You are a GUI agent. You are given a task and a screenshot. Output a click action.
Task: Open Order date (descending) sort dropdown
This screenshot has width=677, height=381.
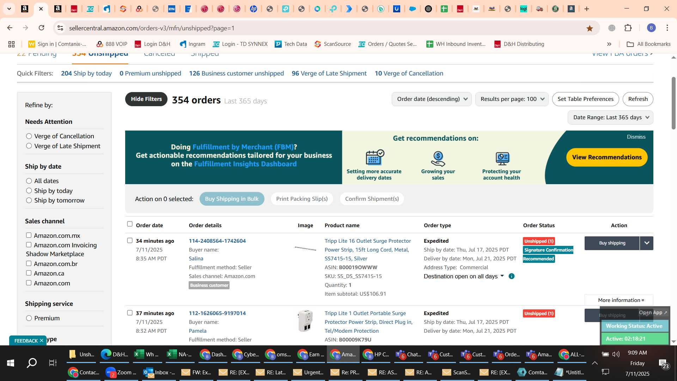coord(432,99)
